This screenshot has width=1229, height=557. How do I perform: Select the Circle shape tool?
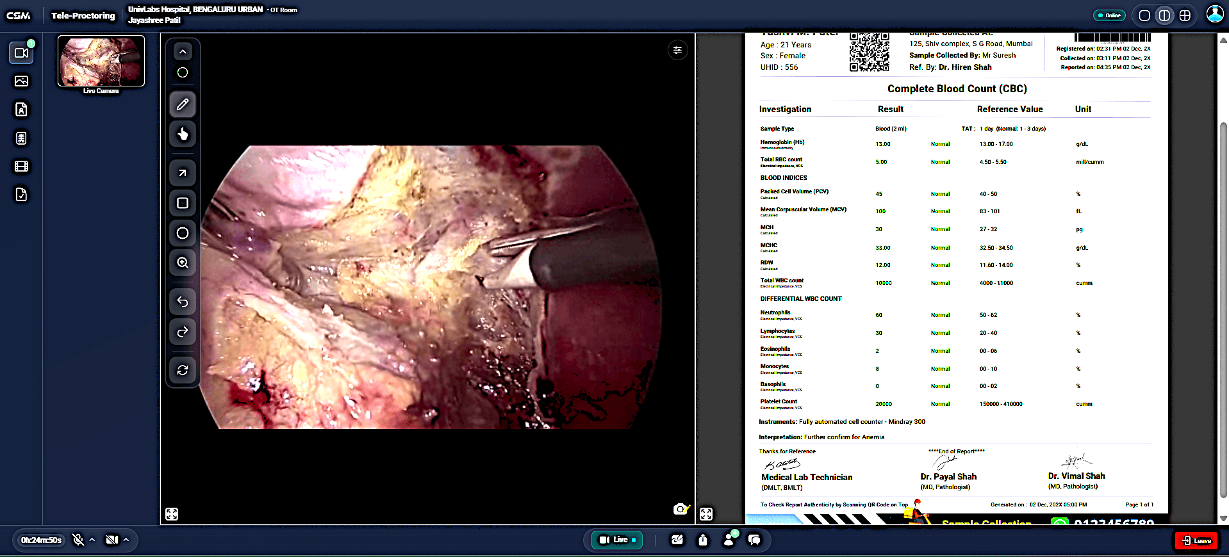[183, 233]
